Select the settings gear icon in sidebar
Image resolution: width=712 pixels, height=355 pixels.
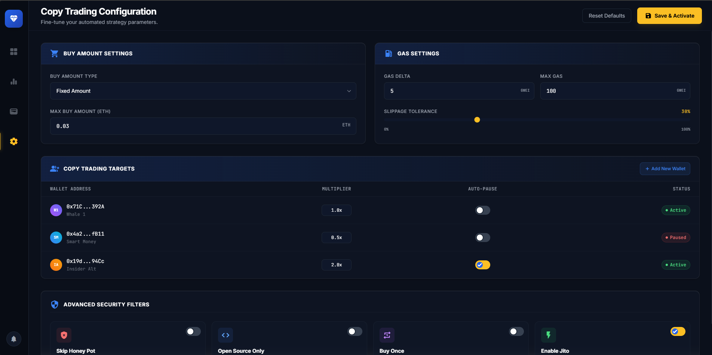pos(14,141)
